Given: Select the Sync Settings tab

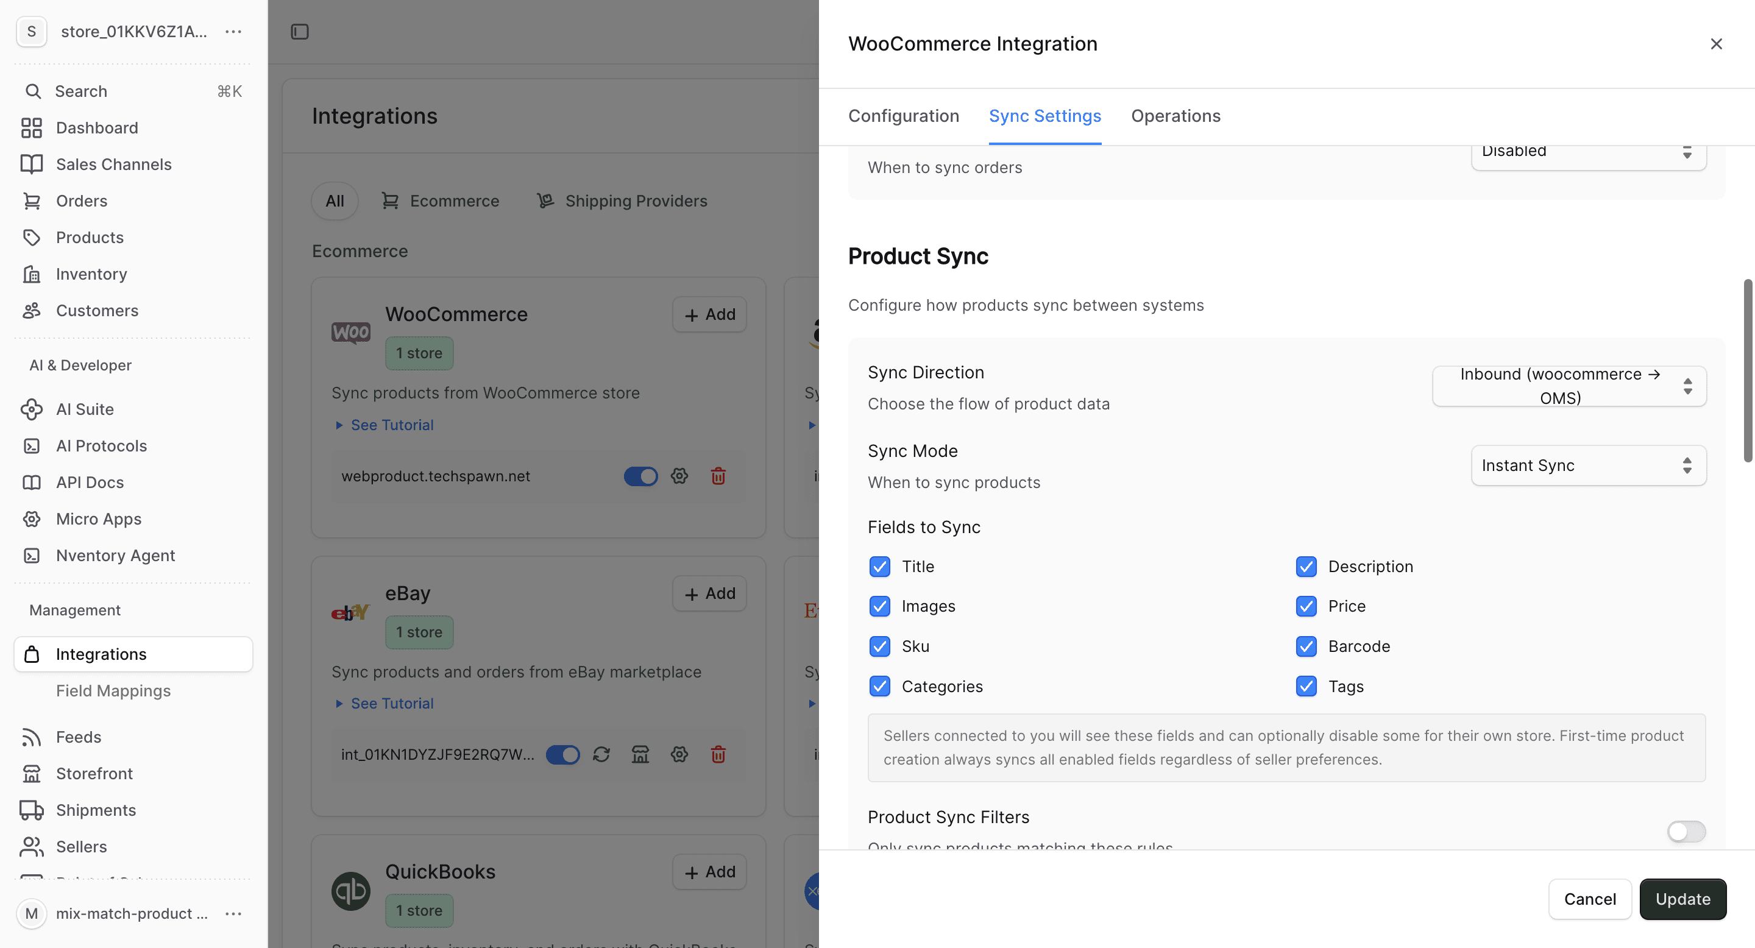Looking at the screenshot, I should pos(1044,116).
